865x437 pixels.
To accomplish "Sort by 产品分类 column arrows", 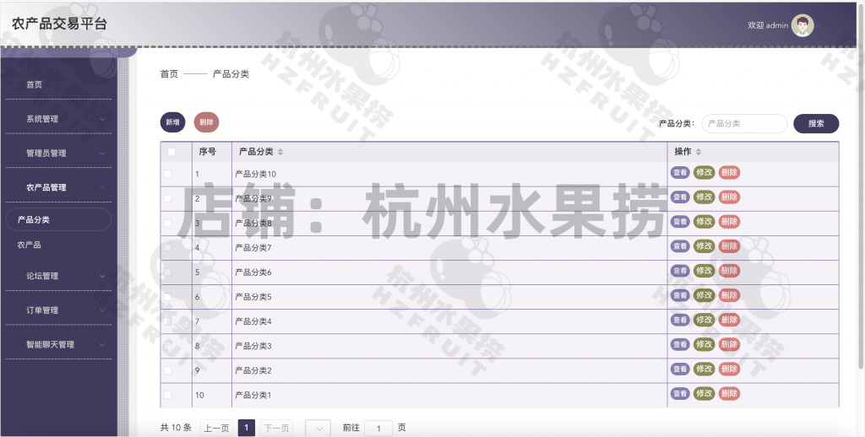I will [280, 152].
